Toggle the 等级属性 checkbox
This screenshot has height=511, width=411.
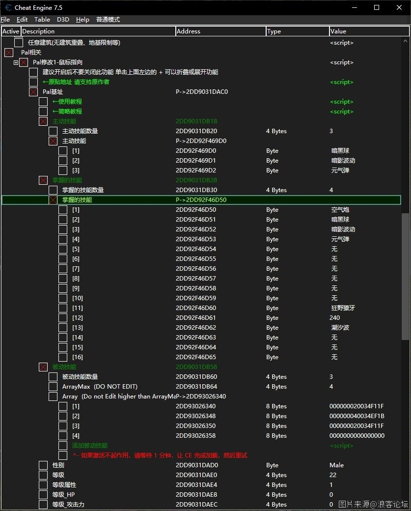(x=43, y=484)
